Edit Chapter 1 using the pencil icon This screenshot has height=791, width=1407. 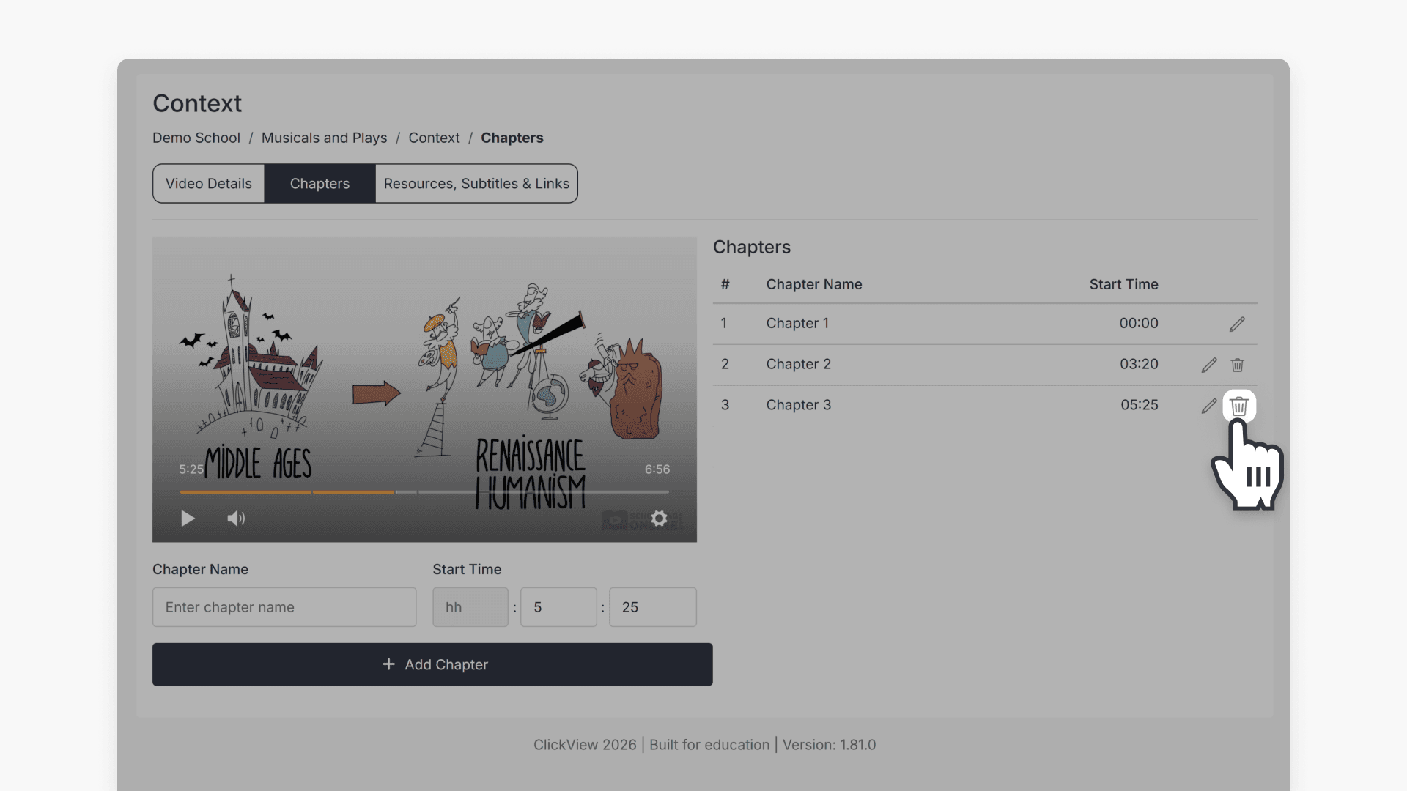tap(1238, 323)
